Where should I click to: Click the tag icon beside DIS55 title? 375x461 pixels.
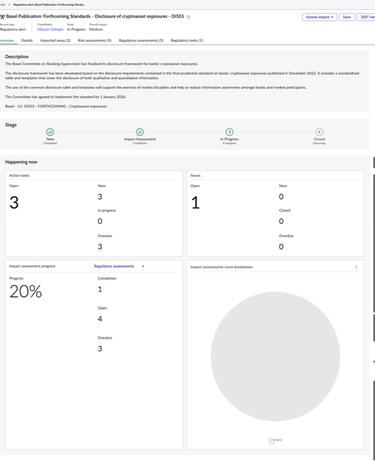pos(189,17)
